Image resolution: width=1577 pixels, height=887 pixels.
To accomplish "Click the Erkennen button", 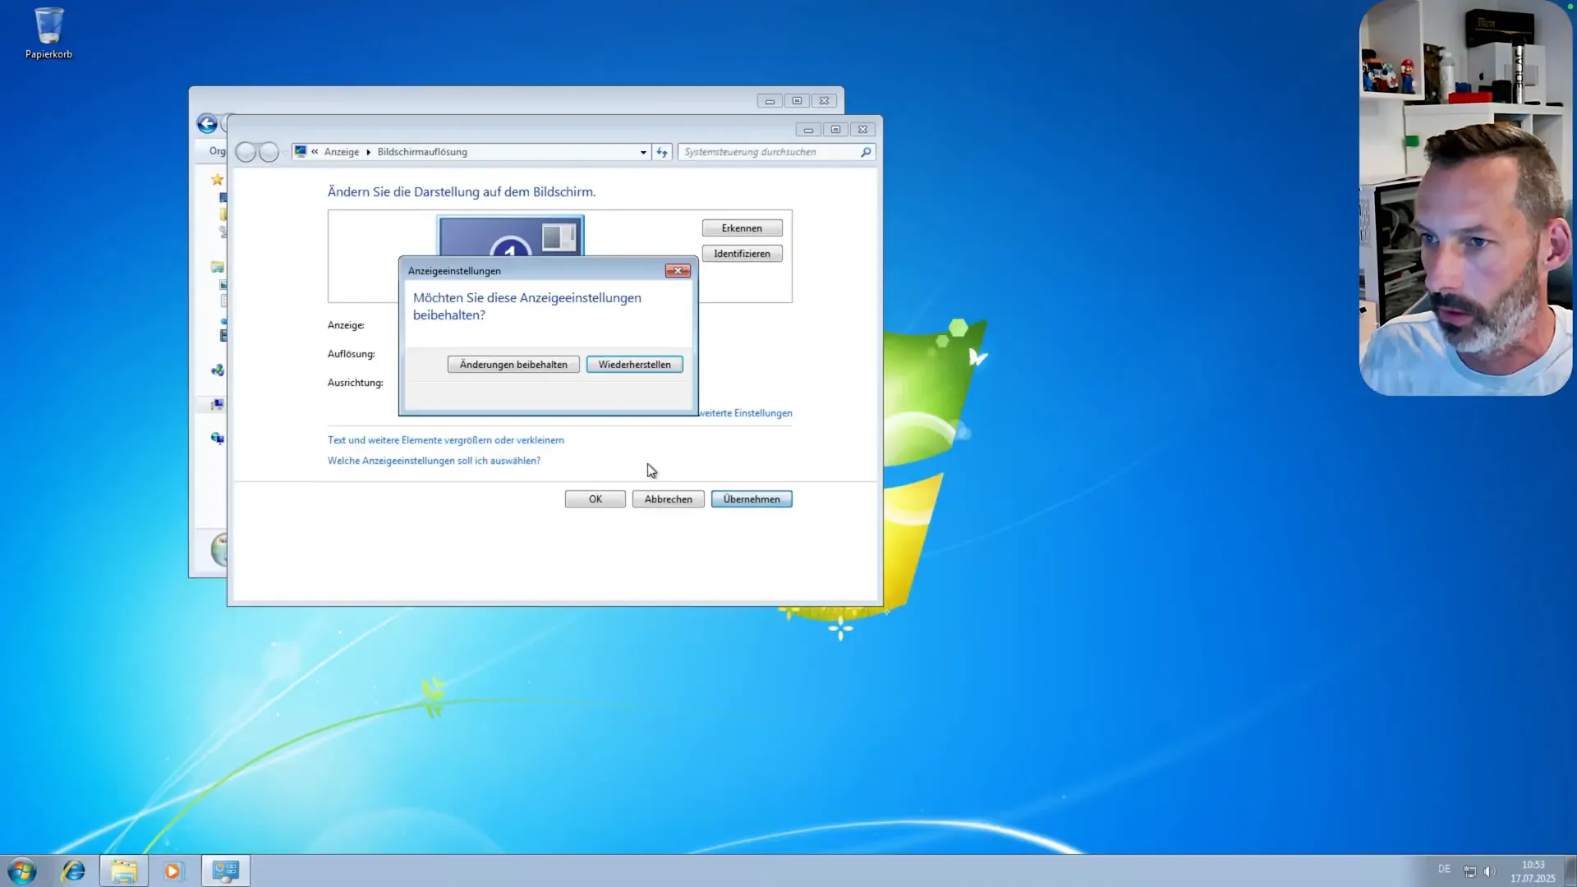I will point(742,228).
